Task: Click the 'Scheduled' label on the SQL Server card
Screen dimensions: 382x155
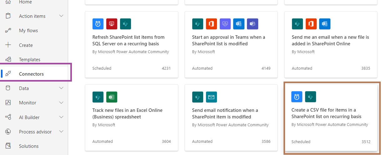Action: pos(102,68)
